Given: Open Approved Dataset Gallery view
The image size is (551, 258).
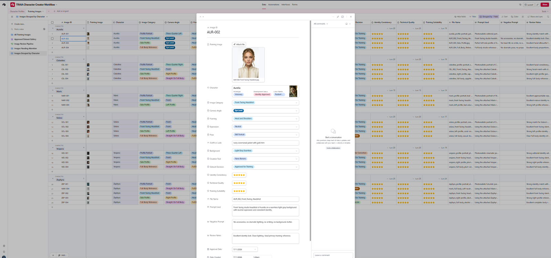Looking at the screenshot, I should 25,39.
